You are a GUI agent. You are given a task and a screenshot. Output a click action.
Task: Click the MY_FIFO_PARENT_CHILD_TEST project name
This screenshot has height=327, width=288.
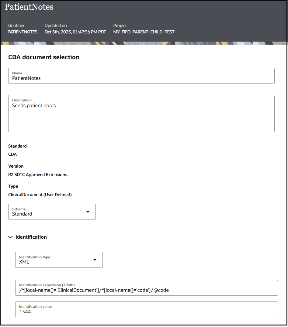pos(144,32)
